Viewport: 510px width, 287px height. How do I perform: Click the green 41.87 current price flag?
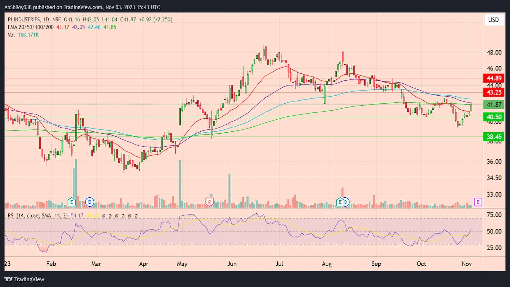pos(493,105)
